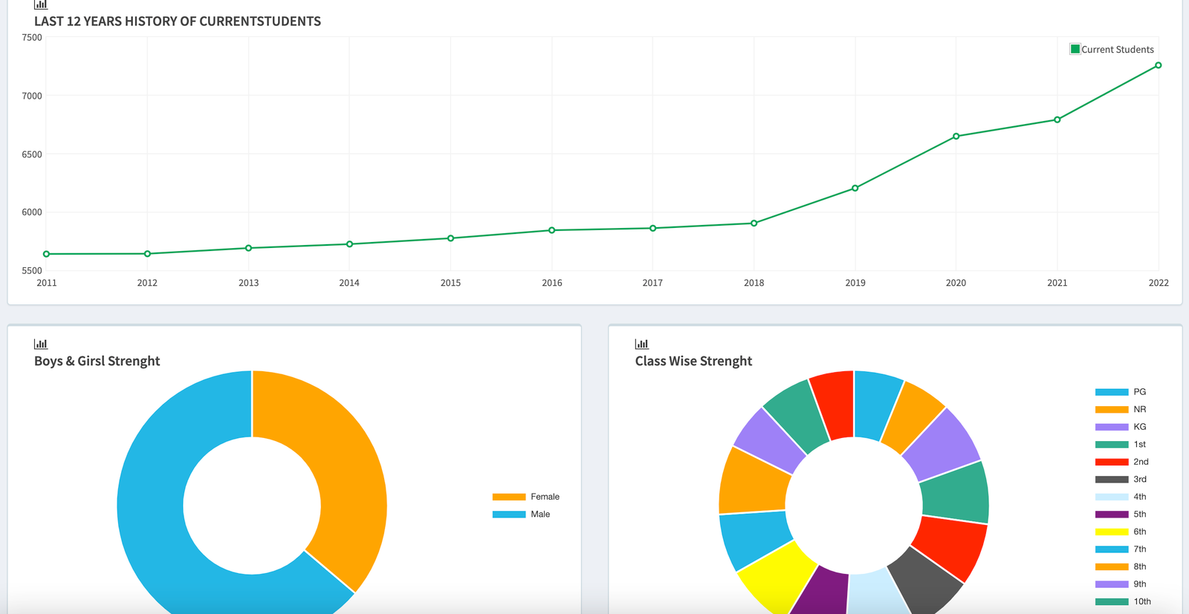Screen dimensions: 1189x614
Task: Toggle the 3rd class legend entry
Action: pos(1121,479)
